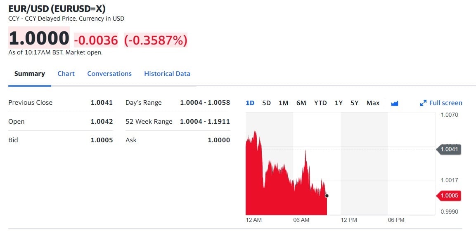Select the 1D chart range
The image size is (476, 238).
250,103
